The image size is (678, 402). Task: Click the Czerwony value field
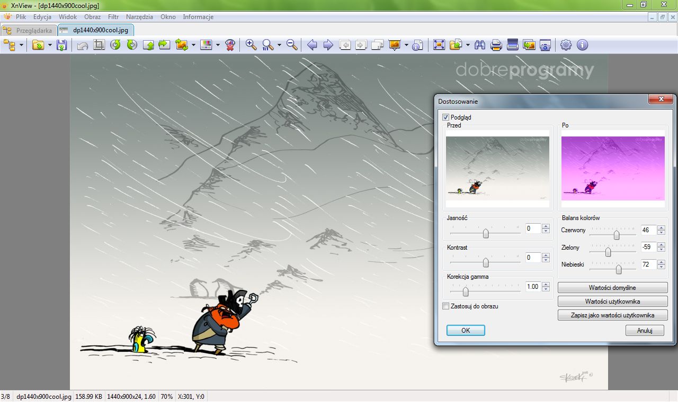(648, 230)
